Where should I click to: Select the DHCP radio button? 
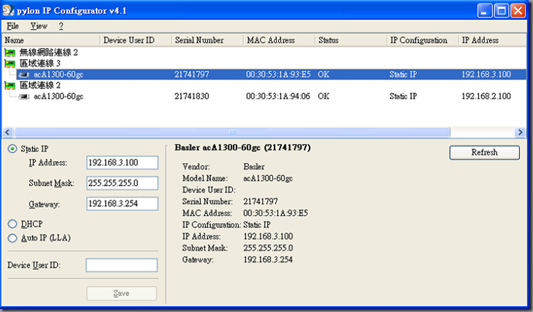point(12,224)
